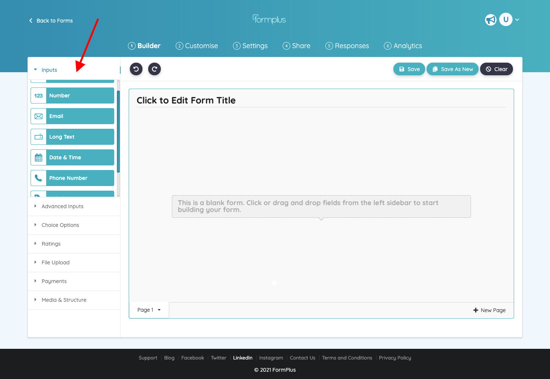Image resolution: width=550 pixels, height=379 pixels.
Task: Click the Email envelope icon
Action: [x=39, y=116]
